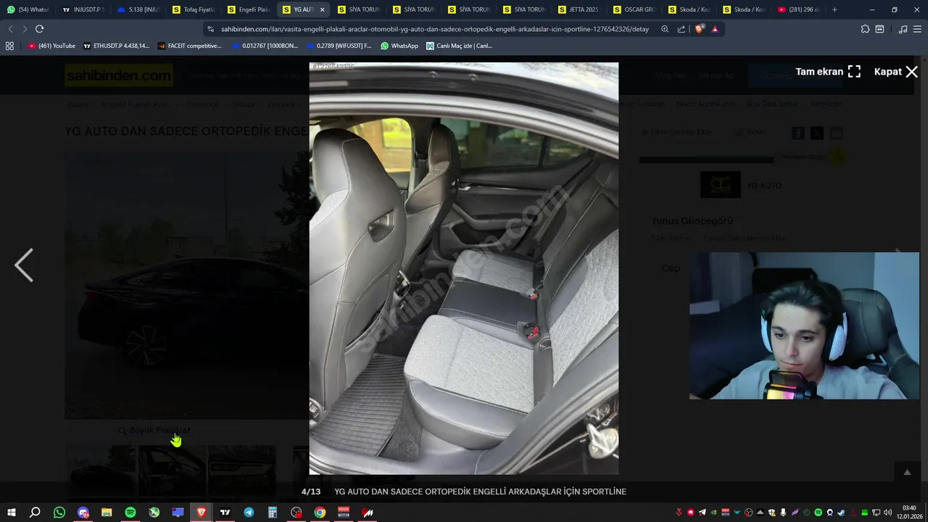
Task: Open site information icon in address bar
Action: pyautogui.click(x=210, y=29)
